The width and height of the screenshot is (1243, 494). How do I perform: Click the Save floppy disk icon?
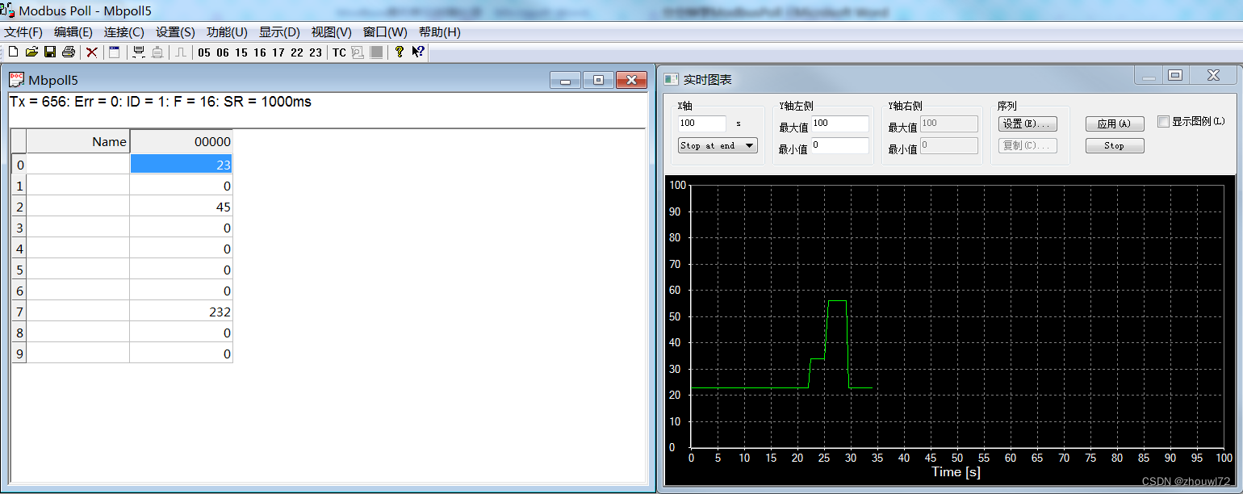tap(50, 52)
